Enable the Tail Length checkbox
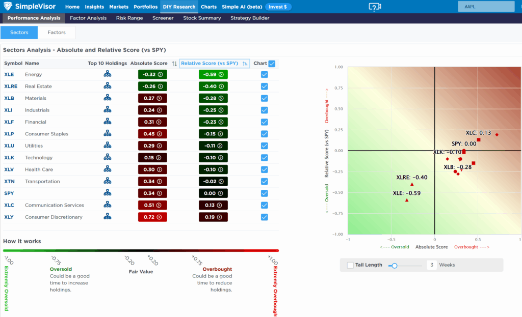The image size is (522, 317). coord(350,265)
